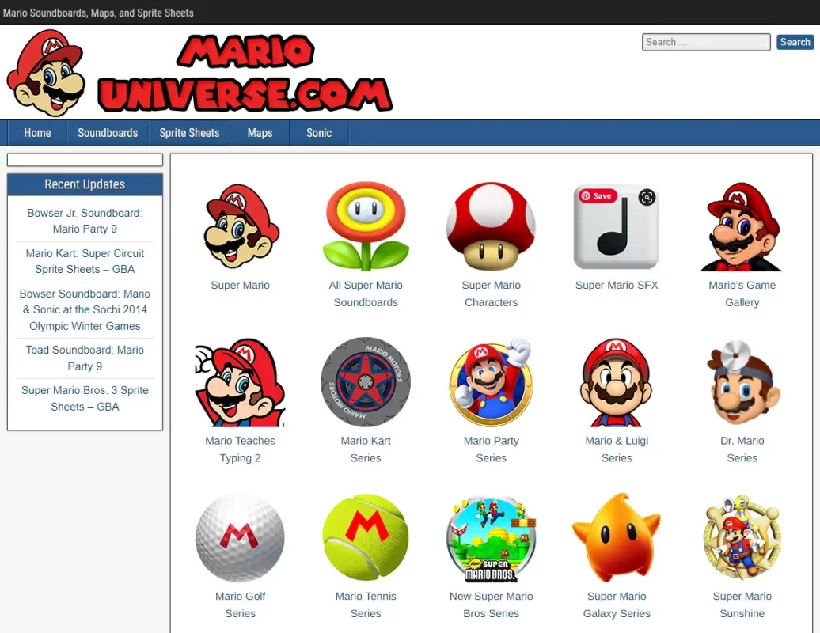
Task: Open the Soundboards menu
Action: pyautogui.click(x=108, y=133)
